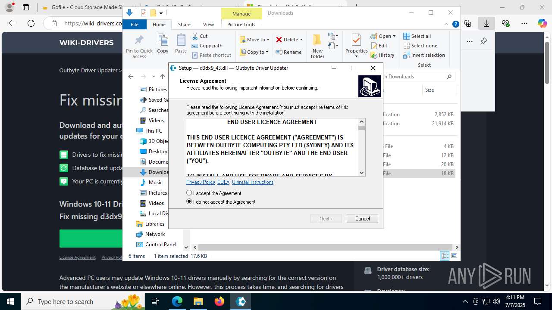The width and height of the screenshot is (552, 310).
Task: Open Uninstall instructions link
Action: [x=253, y=182]
